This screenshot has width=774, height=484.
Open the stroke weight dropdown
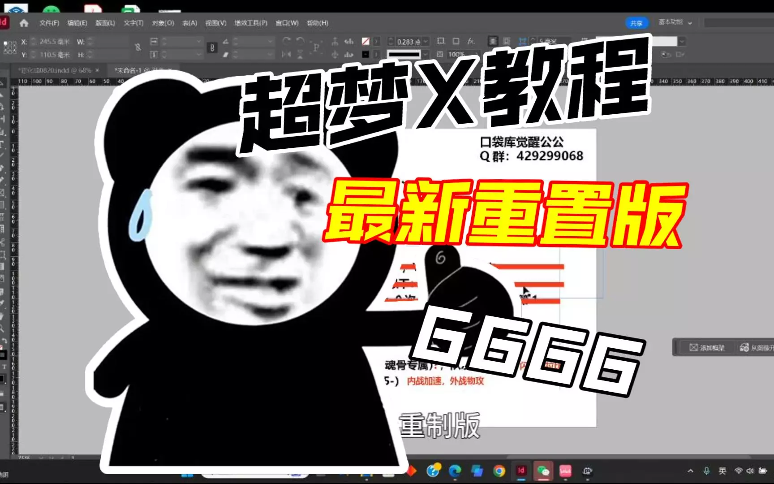(426, 41)
